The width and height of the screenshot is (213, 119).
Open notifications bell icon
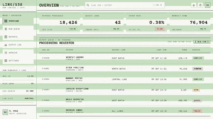[x=194, y=5]
